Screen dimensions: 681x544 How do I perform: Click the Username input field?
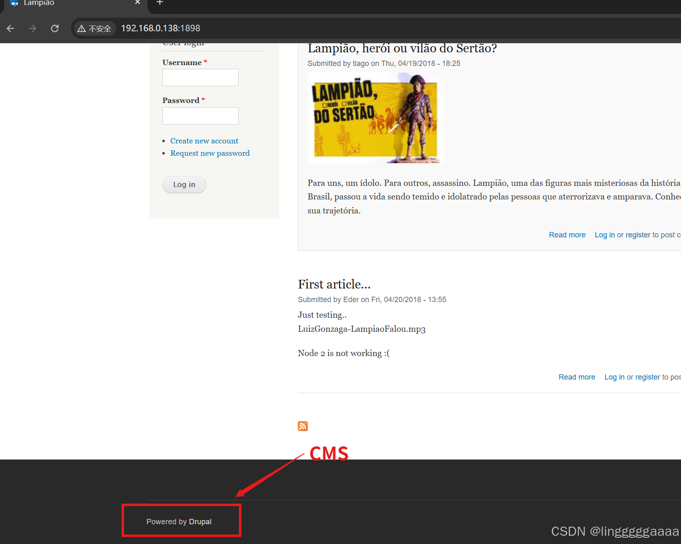click(200, 77)
